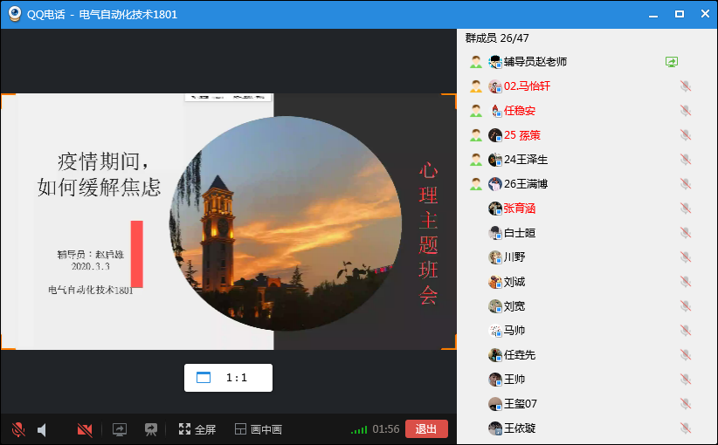Click muted mic icon for 刘宽

(x=686, y=306)
